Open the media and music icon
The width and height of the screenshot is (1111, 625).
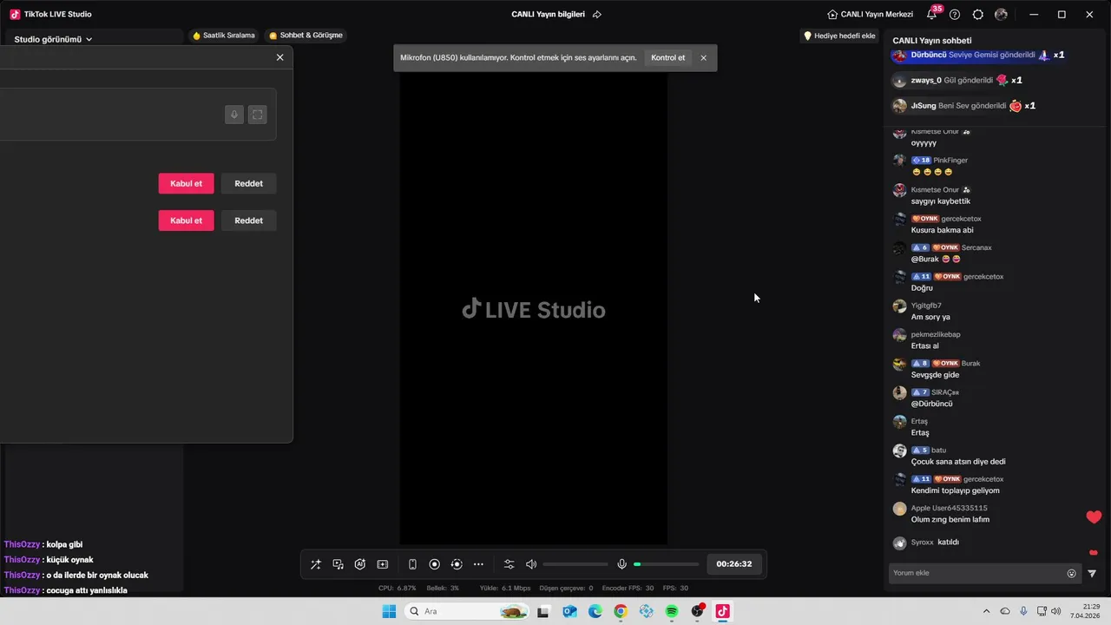(339, 564)
